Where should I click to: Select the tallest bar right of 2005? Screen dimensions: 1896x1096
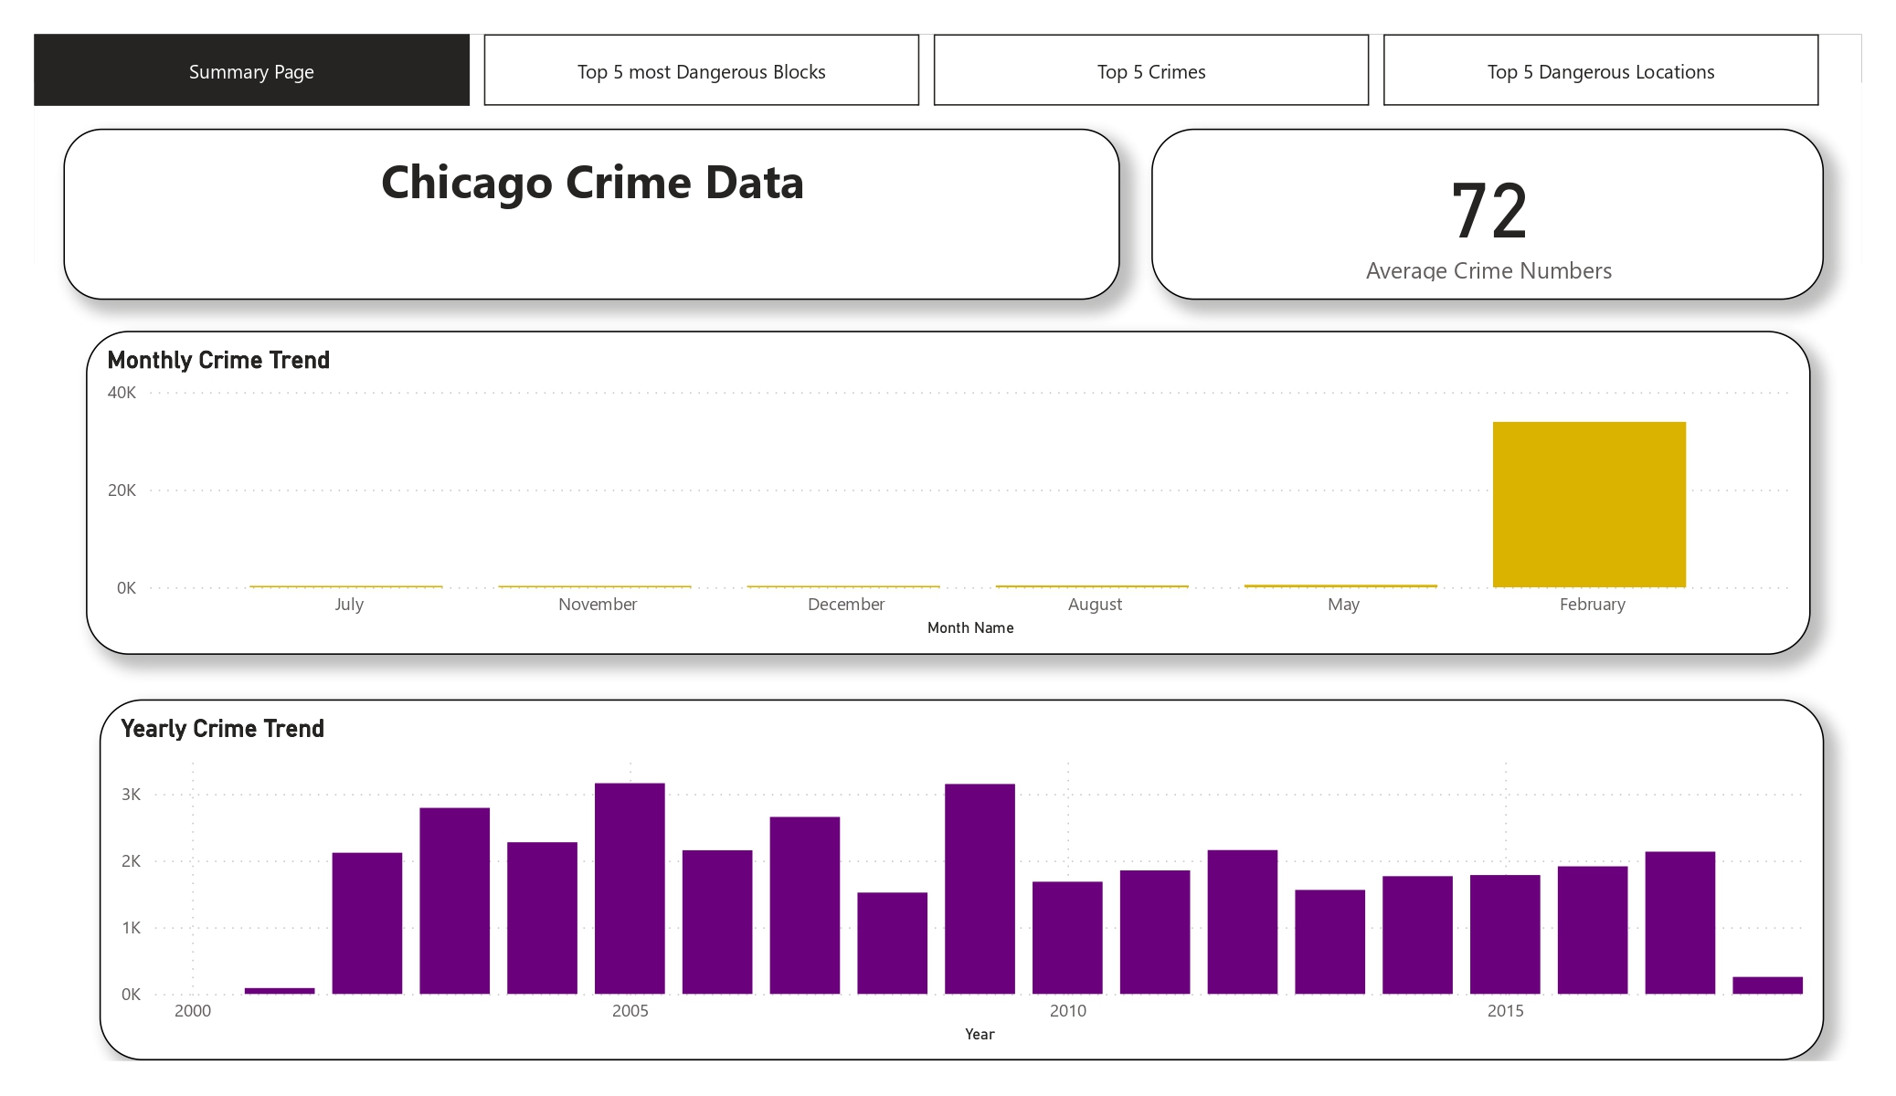pos(980,888)
